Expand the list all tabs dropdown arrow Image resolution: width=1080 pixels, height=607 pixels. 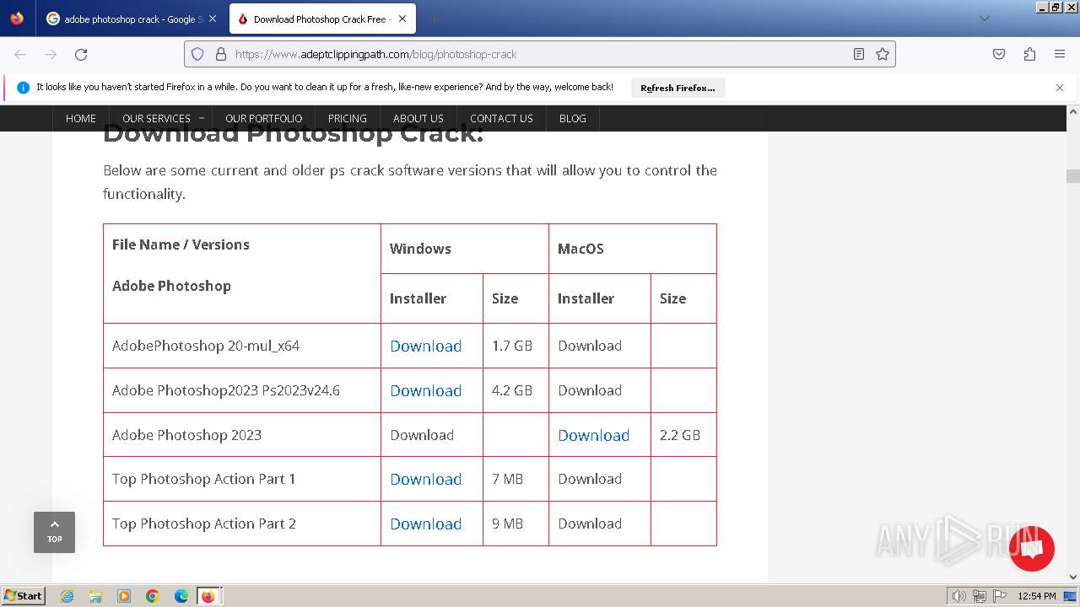pyautogui.click(x=984, y=19)
